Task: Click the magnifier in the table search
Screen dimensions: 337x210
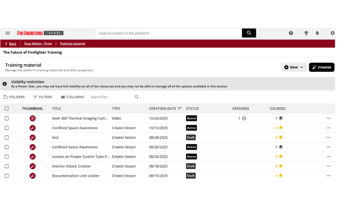Action: click(136, 97)
